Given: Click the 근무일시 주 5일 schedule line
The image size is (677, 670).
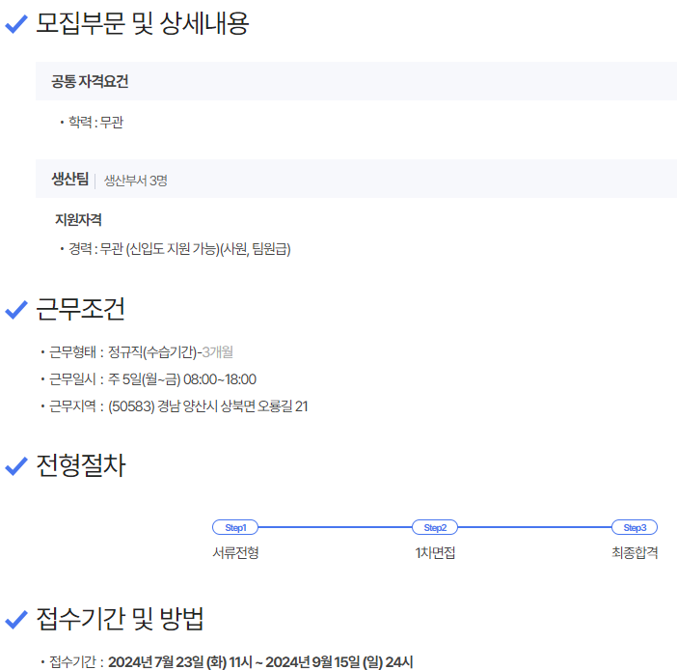Looking at the screenshot, I should 152,378.
